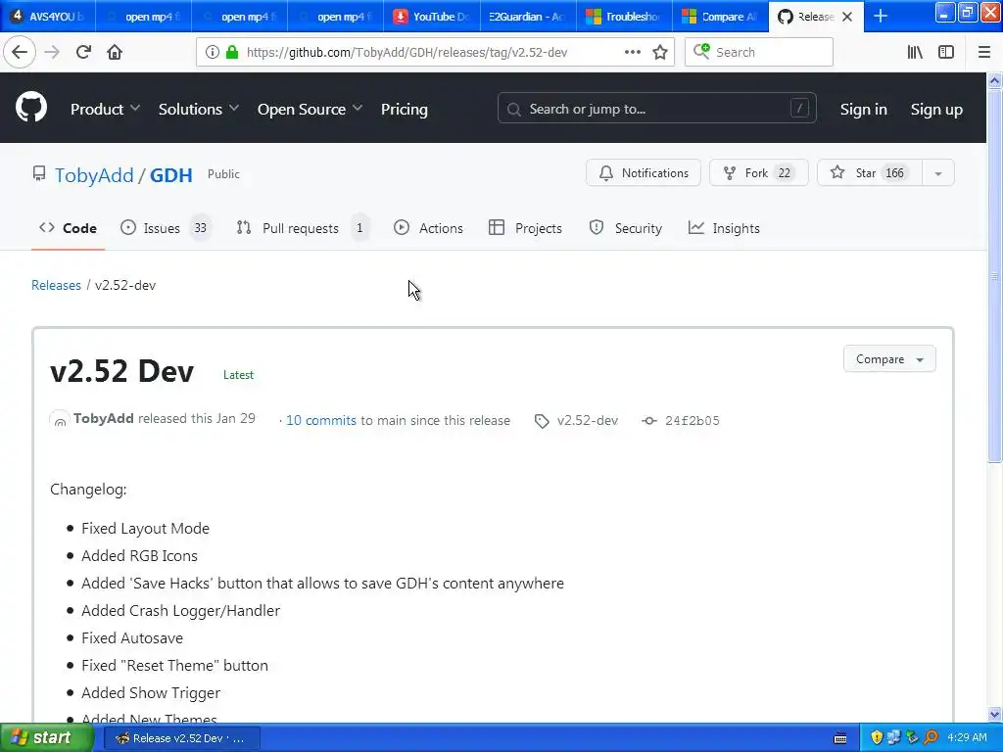Click the browser Search box
1003x752 pixels.
(759, 52)
